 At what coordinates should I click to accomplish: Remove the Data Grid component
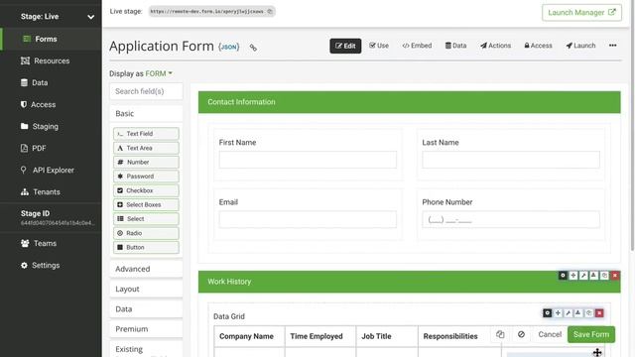[x=599, y=313]
